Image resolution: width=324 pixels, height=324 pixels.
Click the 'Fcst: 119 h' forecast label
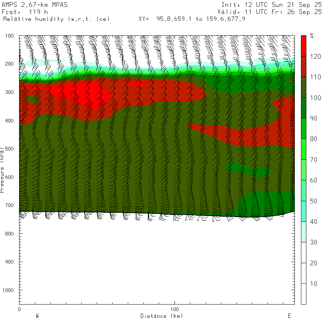[25, 12]
